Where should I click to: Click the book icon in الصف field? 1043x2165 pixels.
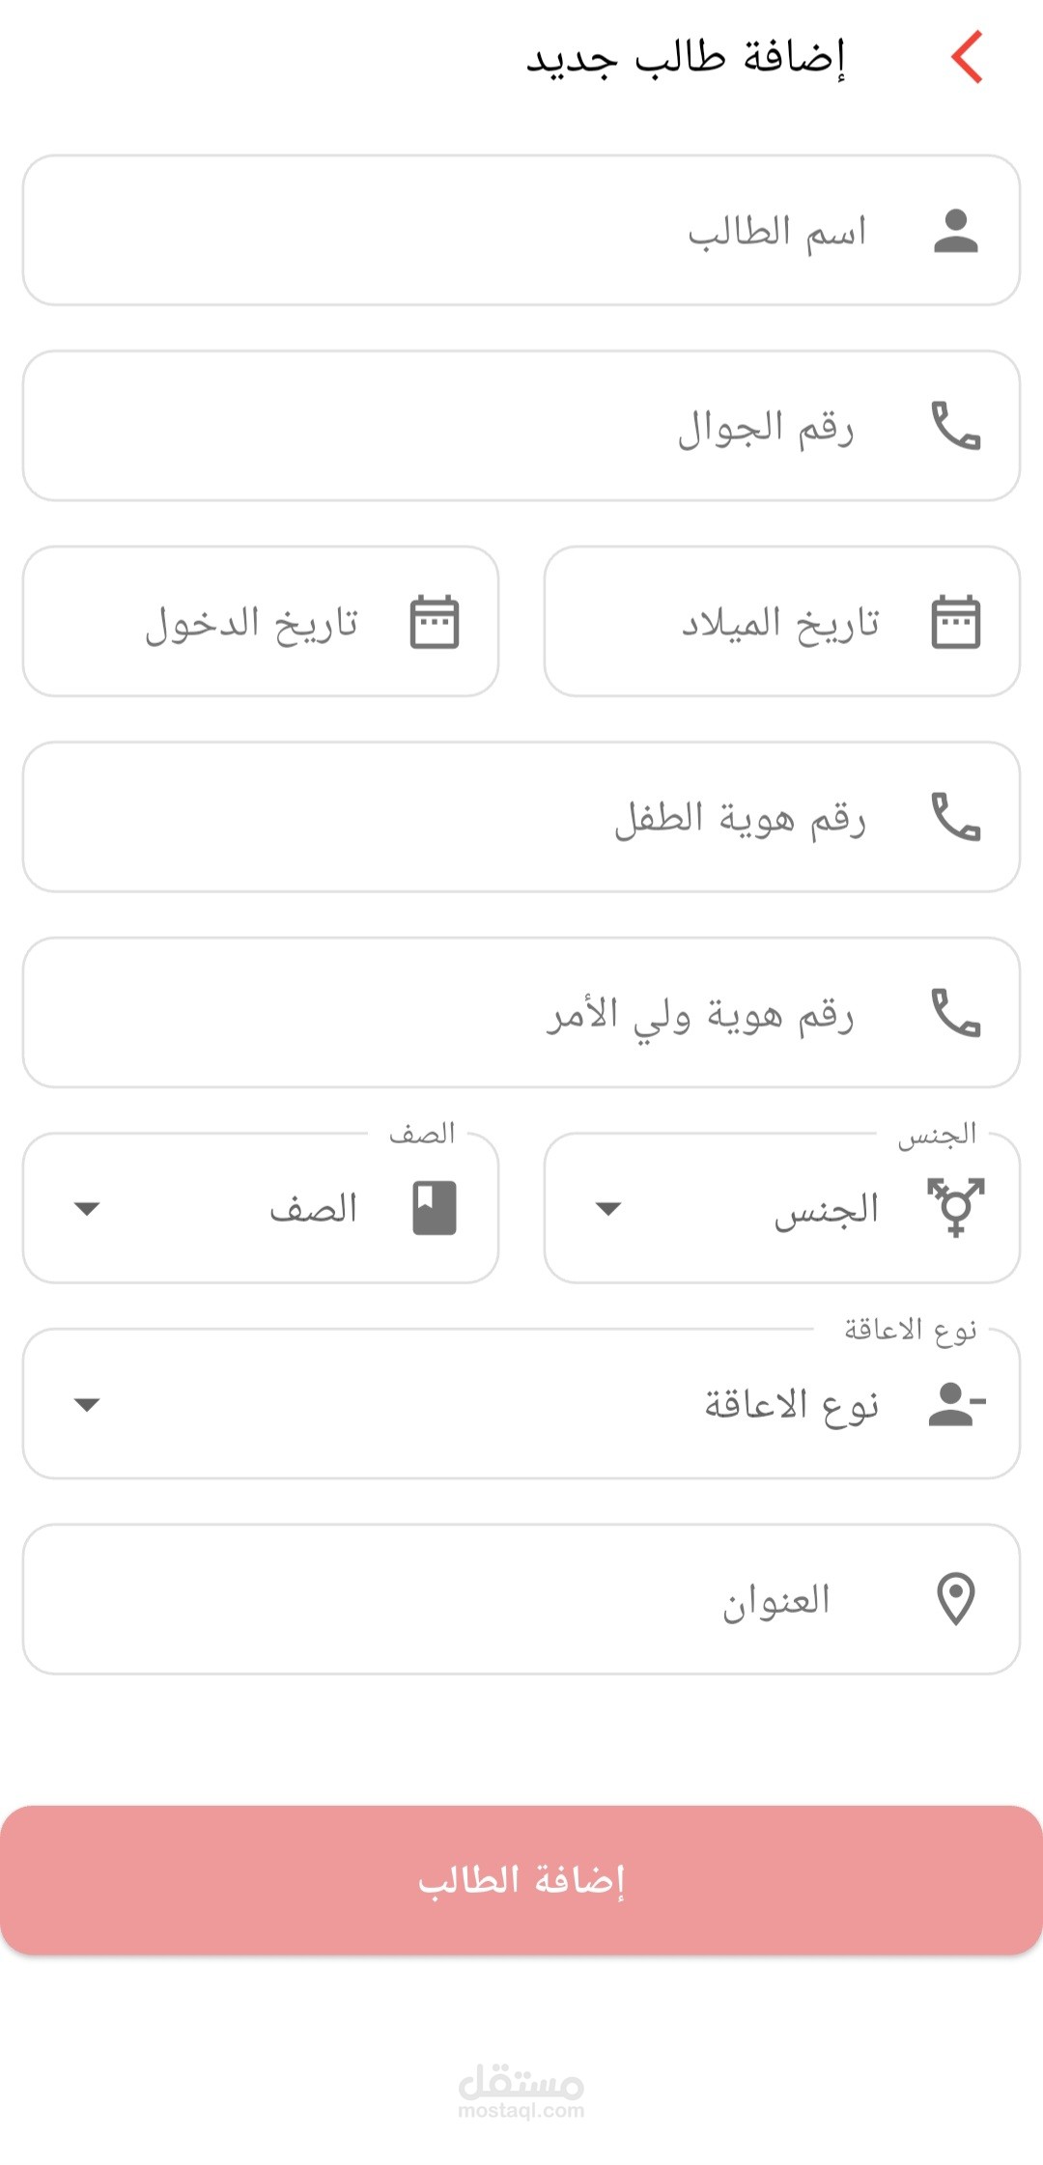point(435,1208)
